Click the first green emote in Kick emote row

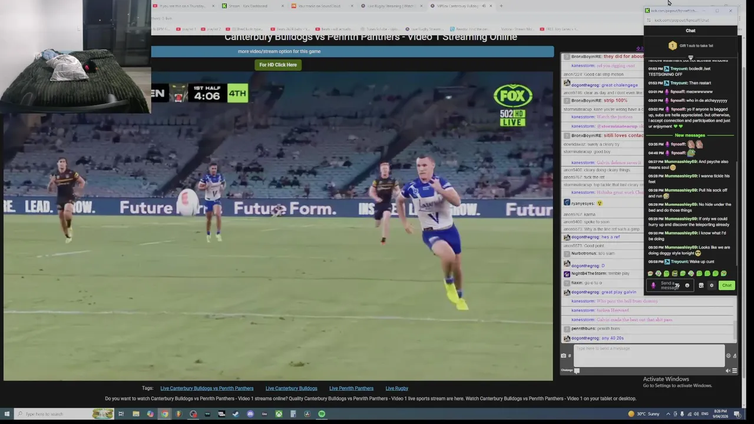point(650,273)
